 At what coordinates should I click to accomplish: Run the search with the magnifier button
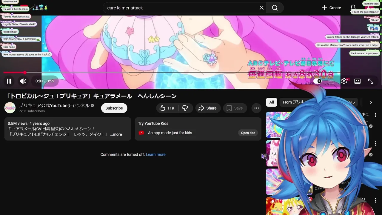275,8
